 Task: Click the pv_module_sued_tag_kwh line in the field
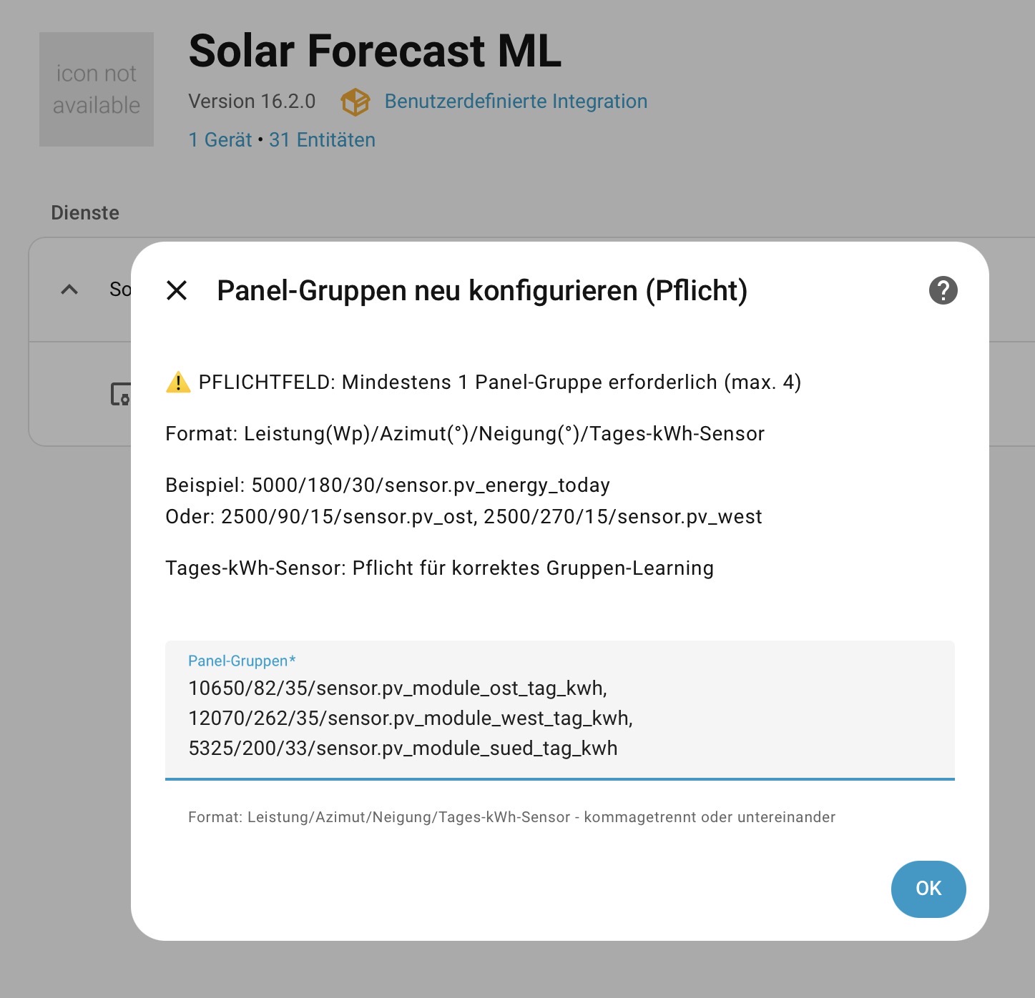pyautogui.click(x=403, y=748)
